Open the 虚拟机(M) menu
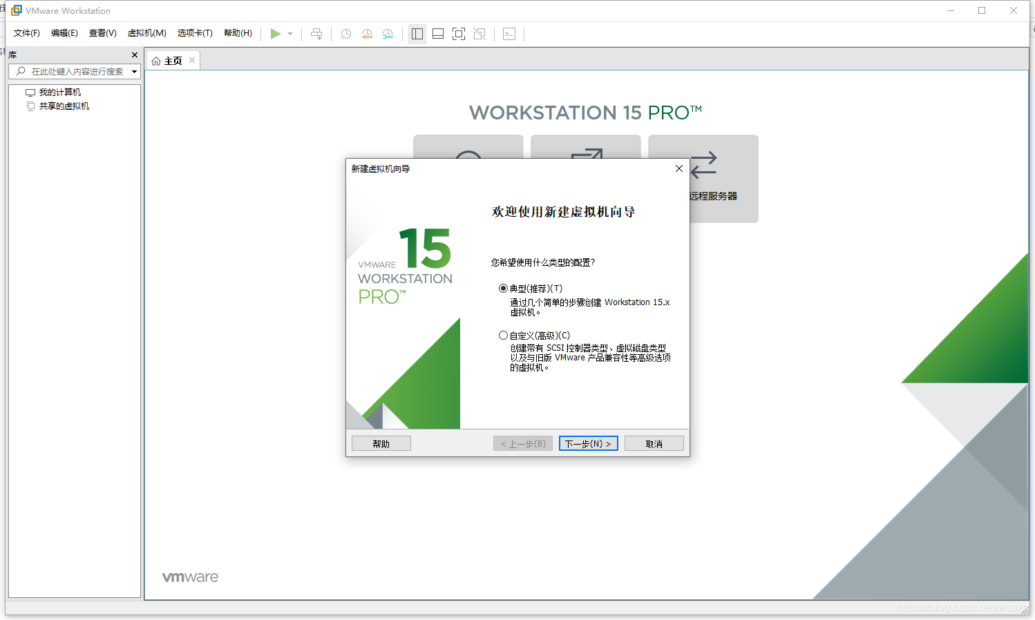The height and width of the screenshot is (620, 1035). [x=146, y=33]
